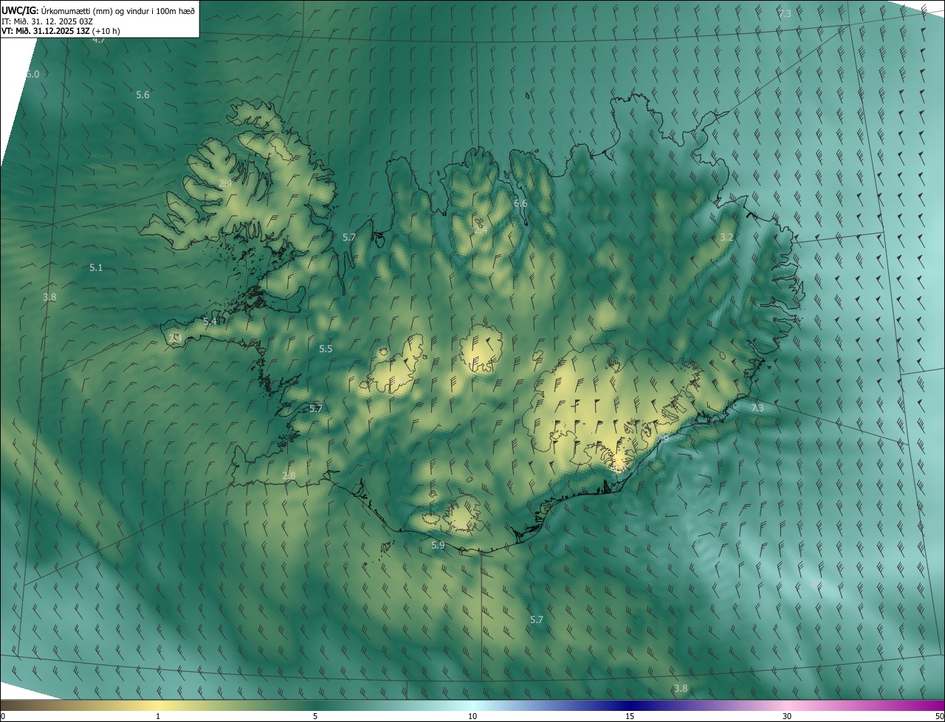Click the initial time 'IT: Mið. 31. 12. 2025 03Z'

(x=47, y=21)
